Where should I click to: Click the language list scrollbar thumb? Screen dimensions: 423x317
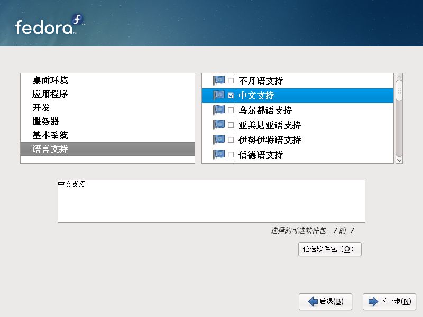399,91
